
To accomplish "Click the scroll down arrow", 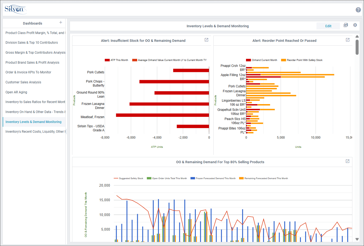I will (x=357, y=239).
